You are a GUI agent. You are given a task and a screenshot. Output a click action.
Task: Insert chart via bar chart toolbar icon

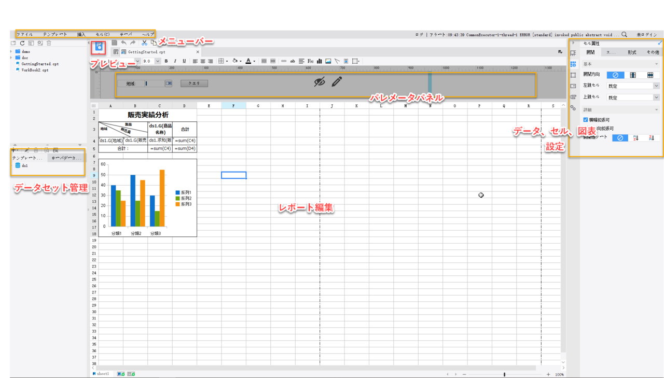point(319,61)
